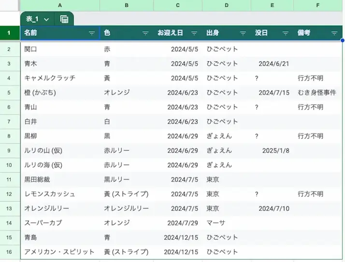Image resolution: width=345 pixels, height=262 pixels.
Task: Select the cell ルリの海 (仮)
Action: [60, 165]
